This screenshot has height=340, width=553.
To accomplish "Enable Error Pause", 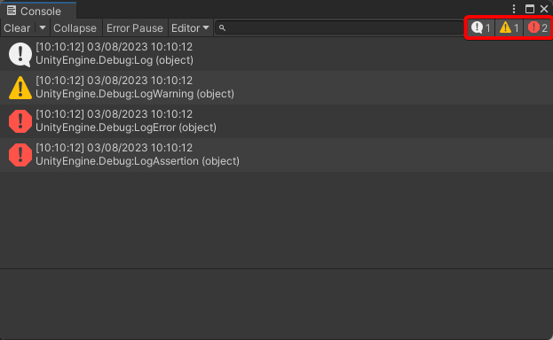I will [x=135, y=27].
